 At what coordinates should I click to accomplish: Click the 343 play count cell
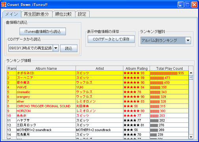point(169,92)
